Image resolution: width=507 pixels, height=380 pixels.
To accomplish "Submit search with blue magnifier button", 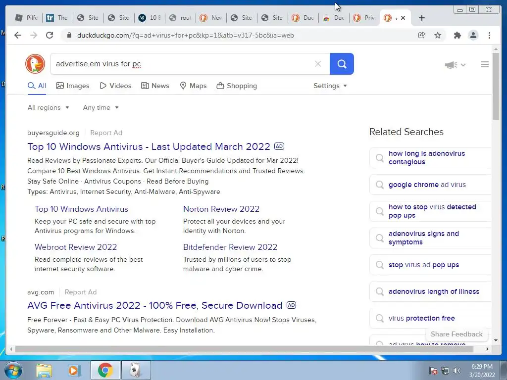I will coord(342,64).
